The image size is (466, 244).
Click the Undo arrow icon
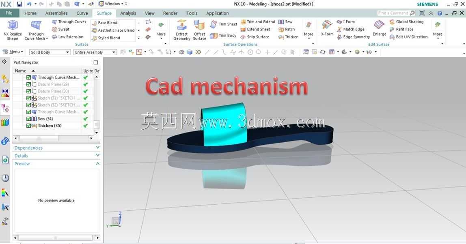29,4
